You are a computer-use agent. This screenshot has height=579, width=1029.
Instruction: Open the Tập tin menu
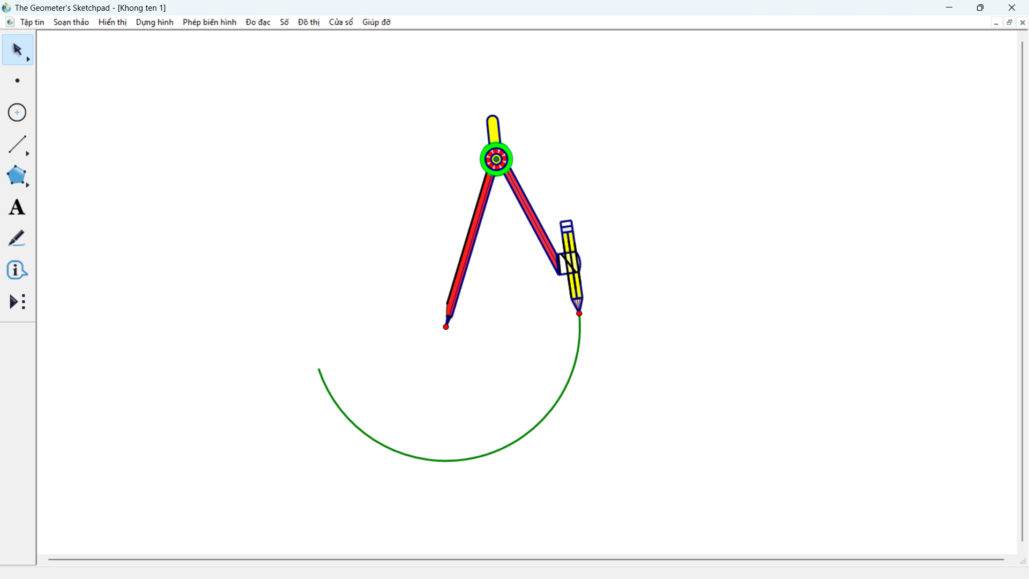32,22
